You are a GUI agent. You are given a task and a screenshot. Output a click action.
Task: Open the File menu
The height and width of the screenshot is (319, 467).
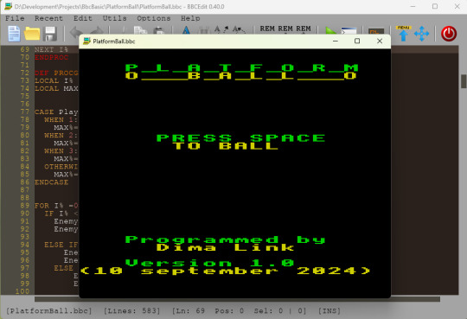(15, 18)
